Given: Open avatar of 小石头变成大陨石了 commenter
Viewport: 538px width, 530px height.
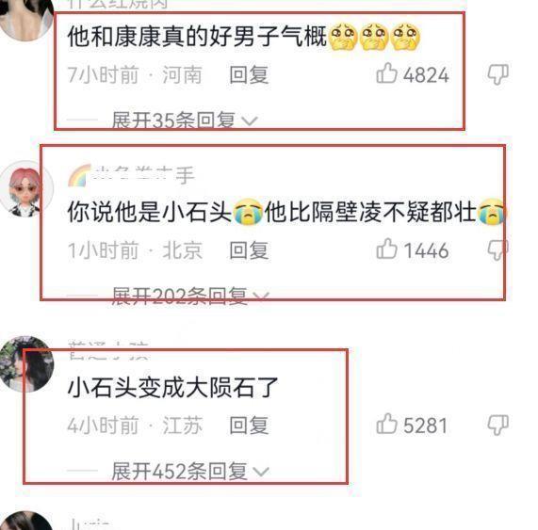Looking at the screenshot, I should (x=26, y=364).
